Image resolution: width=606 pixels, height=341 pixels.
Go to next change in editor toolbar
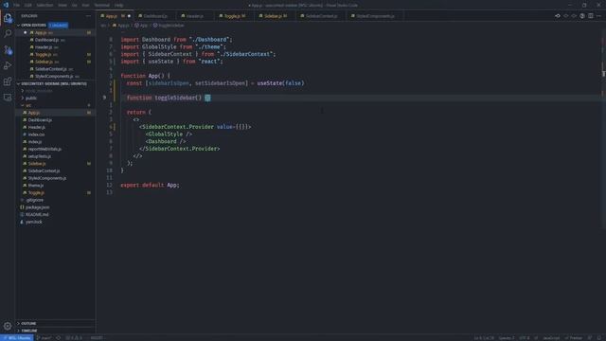click(x=574, y=16)
